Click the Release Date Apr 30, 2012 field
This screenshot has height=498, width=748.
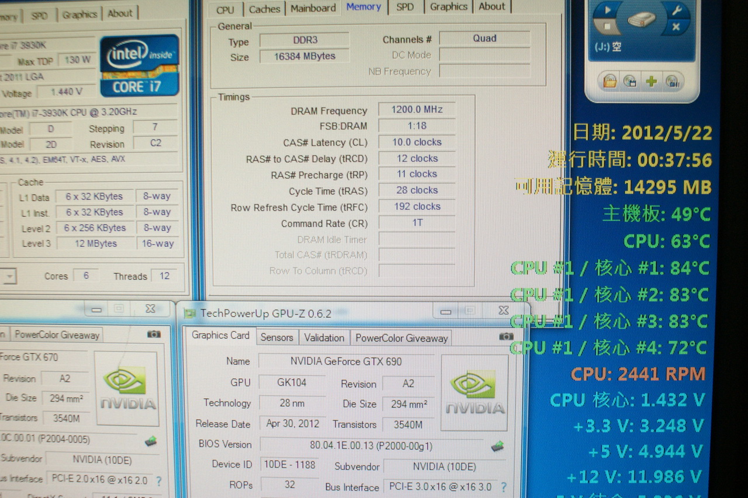coord(292,424)
